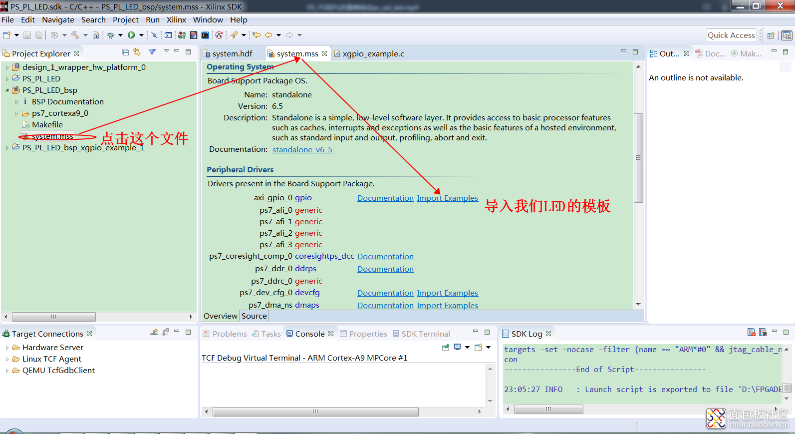Click the Debug (bug) toolbar icon
The image size is (795, 434).
coord(111,35)
